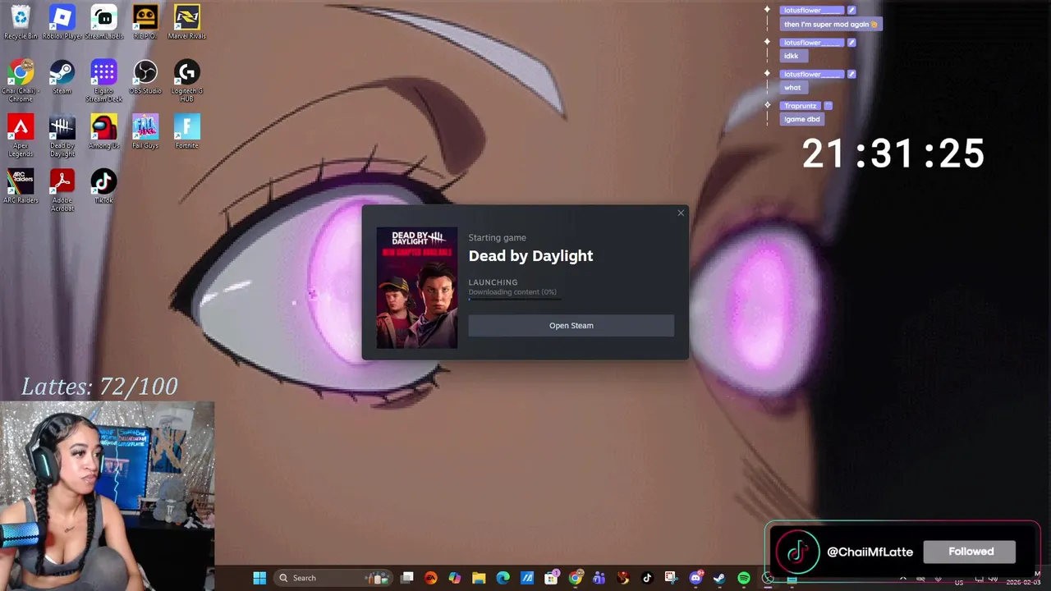Switch to Steam in the taskbar

click(x=719, y=578)
